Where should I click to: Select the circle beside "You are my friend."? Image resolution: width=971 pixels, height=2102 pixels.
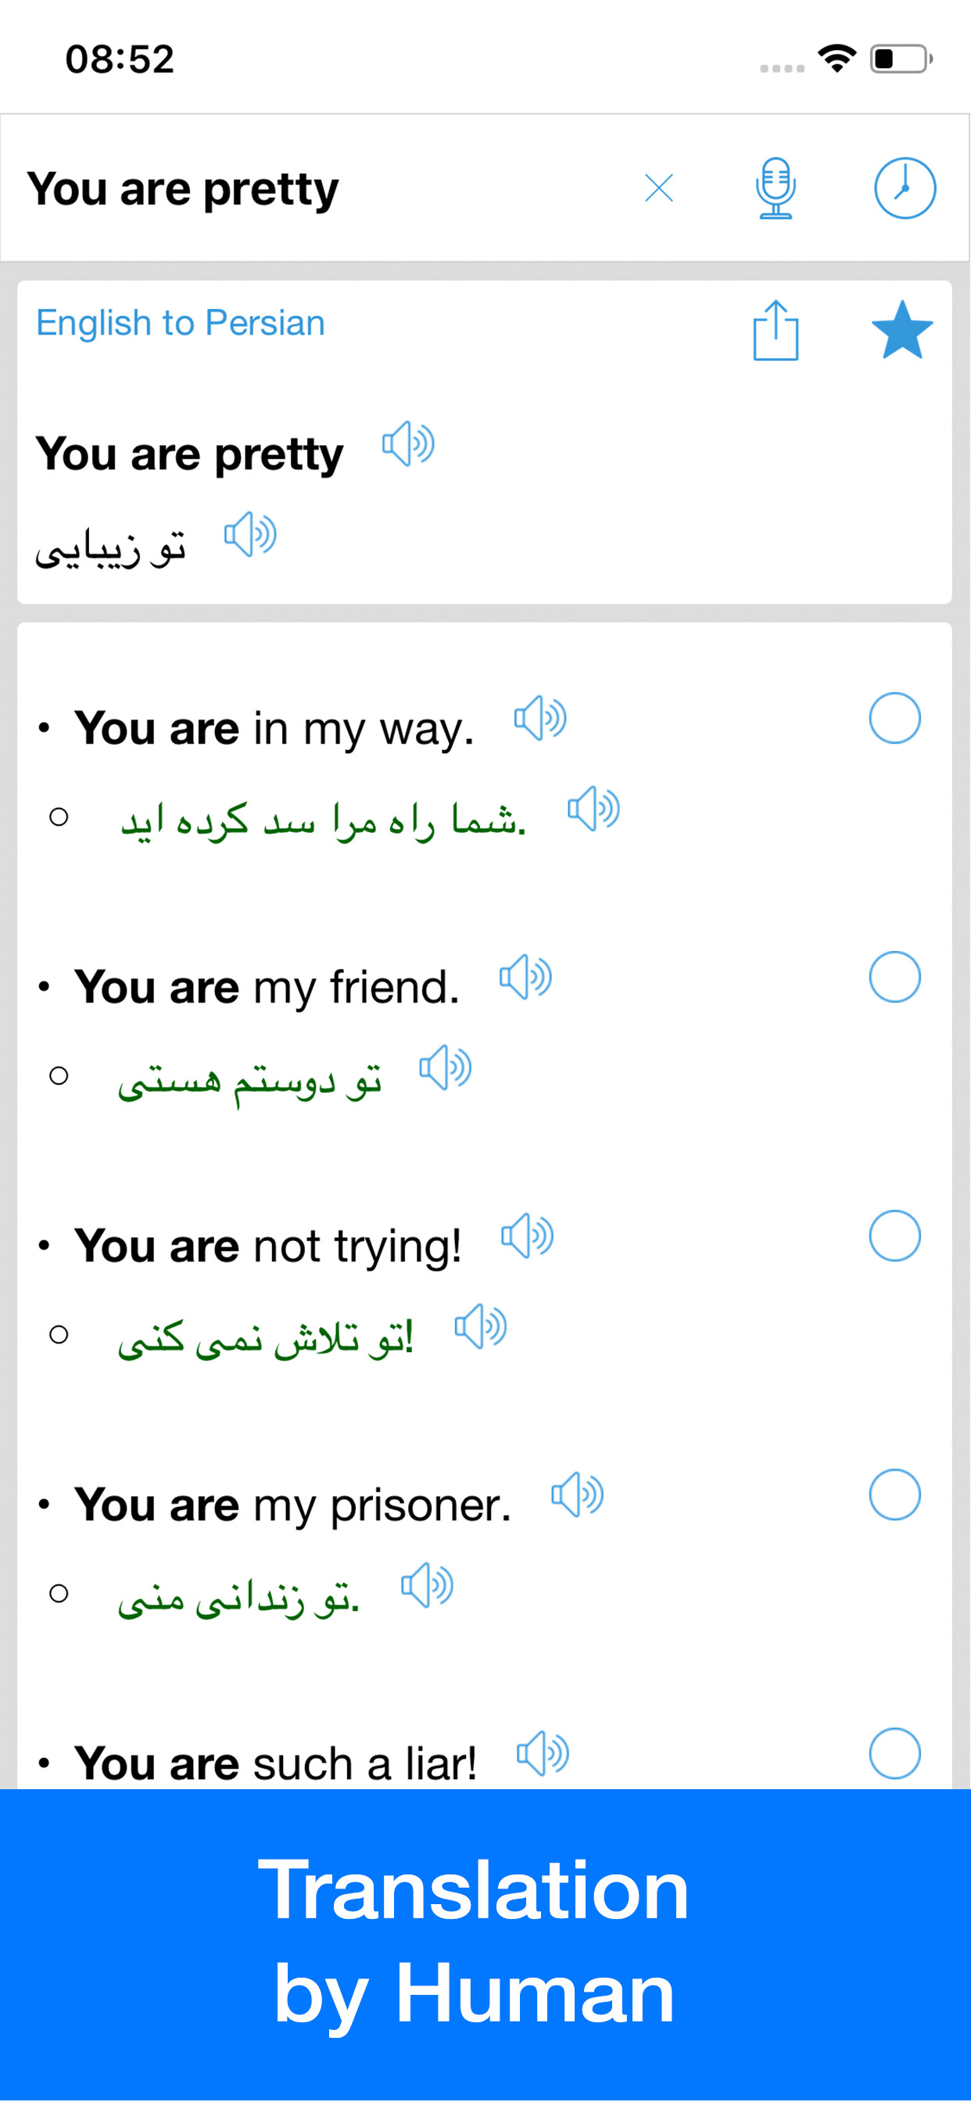click(x=894, y=977)
